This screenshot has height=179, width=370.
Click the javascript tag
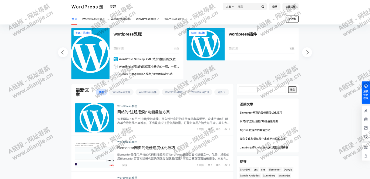click(284, 176)
